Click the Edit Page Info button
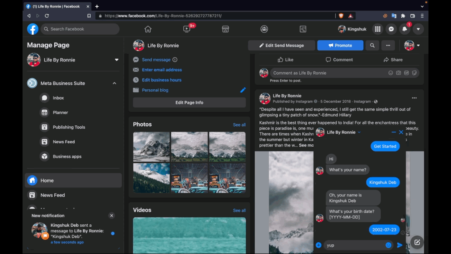This screenshot has width=451, height=254. tap(189, 102)
